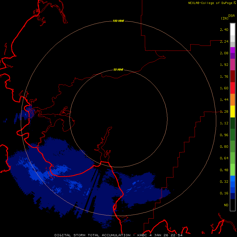Pick the navy swatch just above ND

233,196
